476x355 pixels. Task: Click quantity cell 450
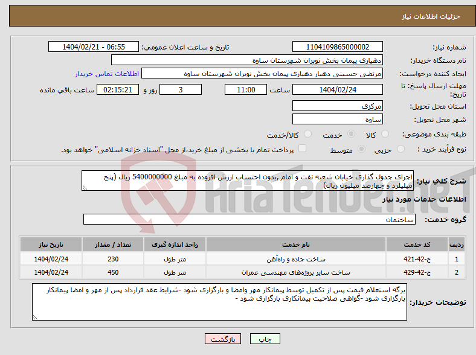tap(113, 272)
